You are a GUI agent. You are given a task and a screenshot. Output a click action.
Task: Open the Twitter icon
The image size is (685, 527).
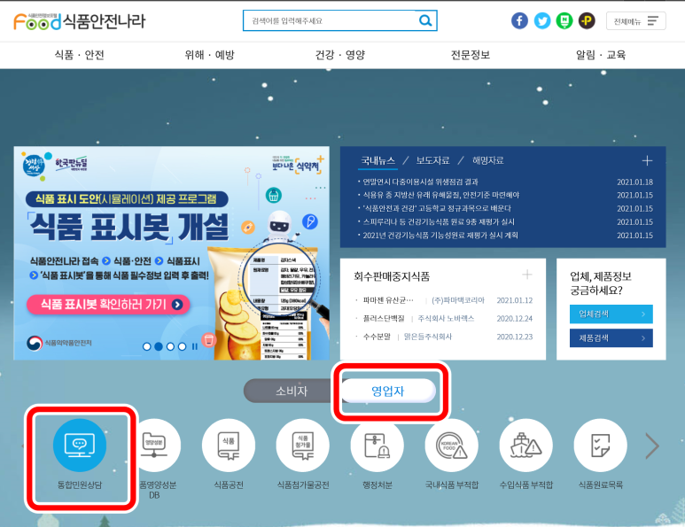(x=542, y=20)
